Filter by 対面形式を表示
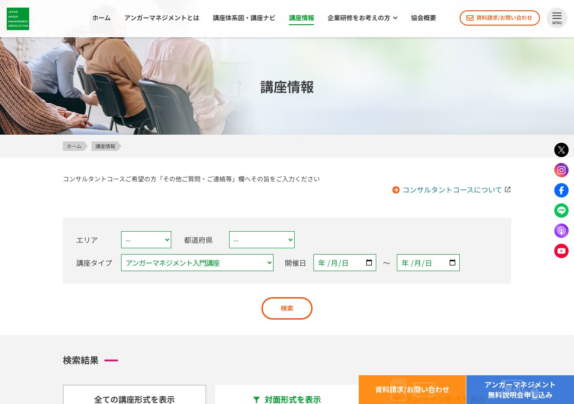The width and height of the screenshot is (574, 404). [287, 395]
